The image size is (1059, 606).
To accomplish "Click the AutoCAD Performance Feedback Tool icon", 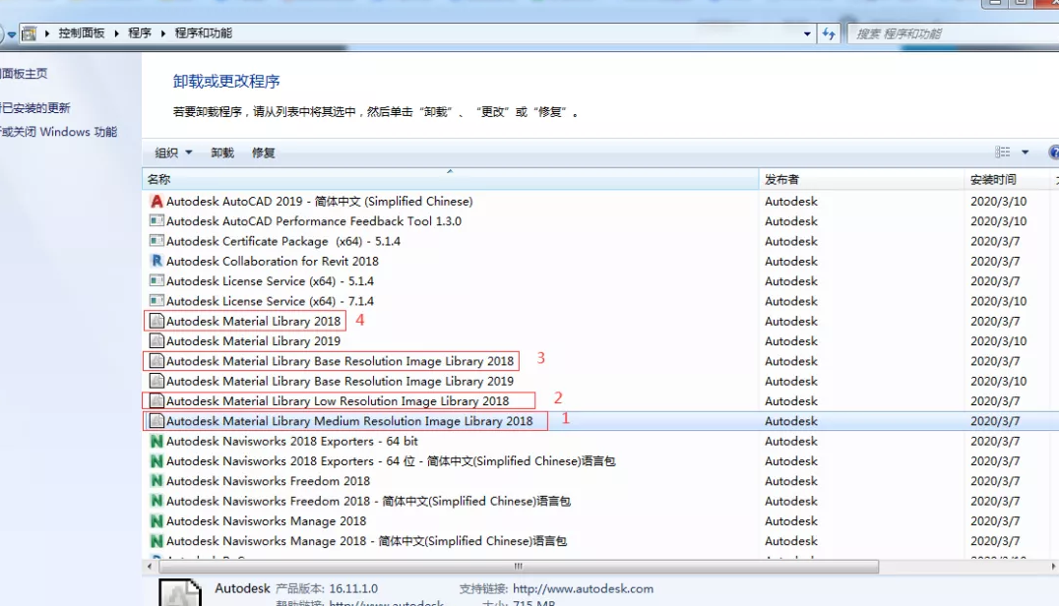I will tap(156, 220).
